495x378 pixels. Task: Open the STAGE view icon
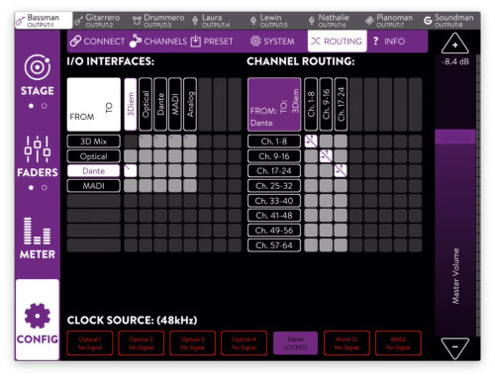click(x=38, y=67)
